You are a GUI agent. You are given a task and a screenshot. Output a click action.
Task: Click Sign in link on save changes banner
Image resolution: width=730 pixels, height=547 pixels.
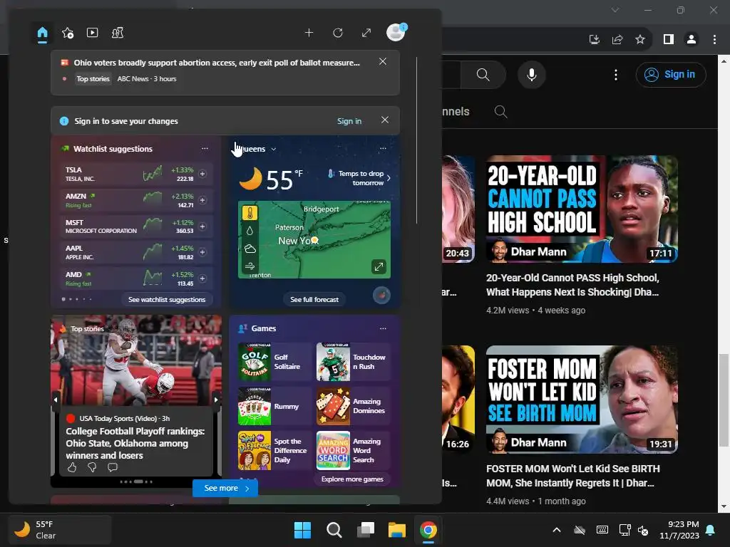(x=349, y=121)
